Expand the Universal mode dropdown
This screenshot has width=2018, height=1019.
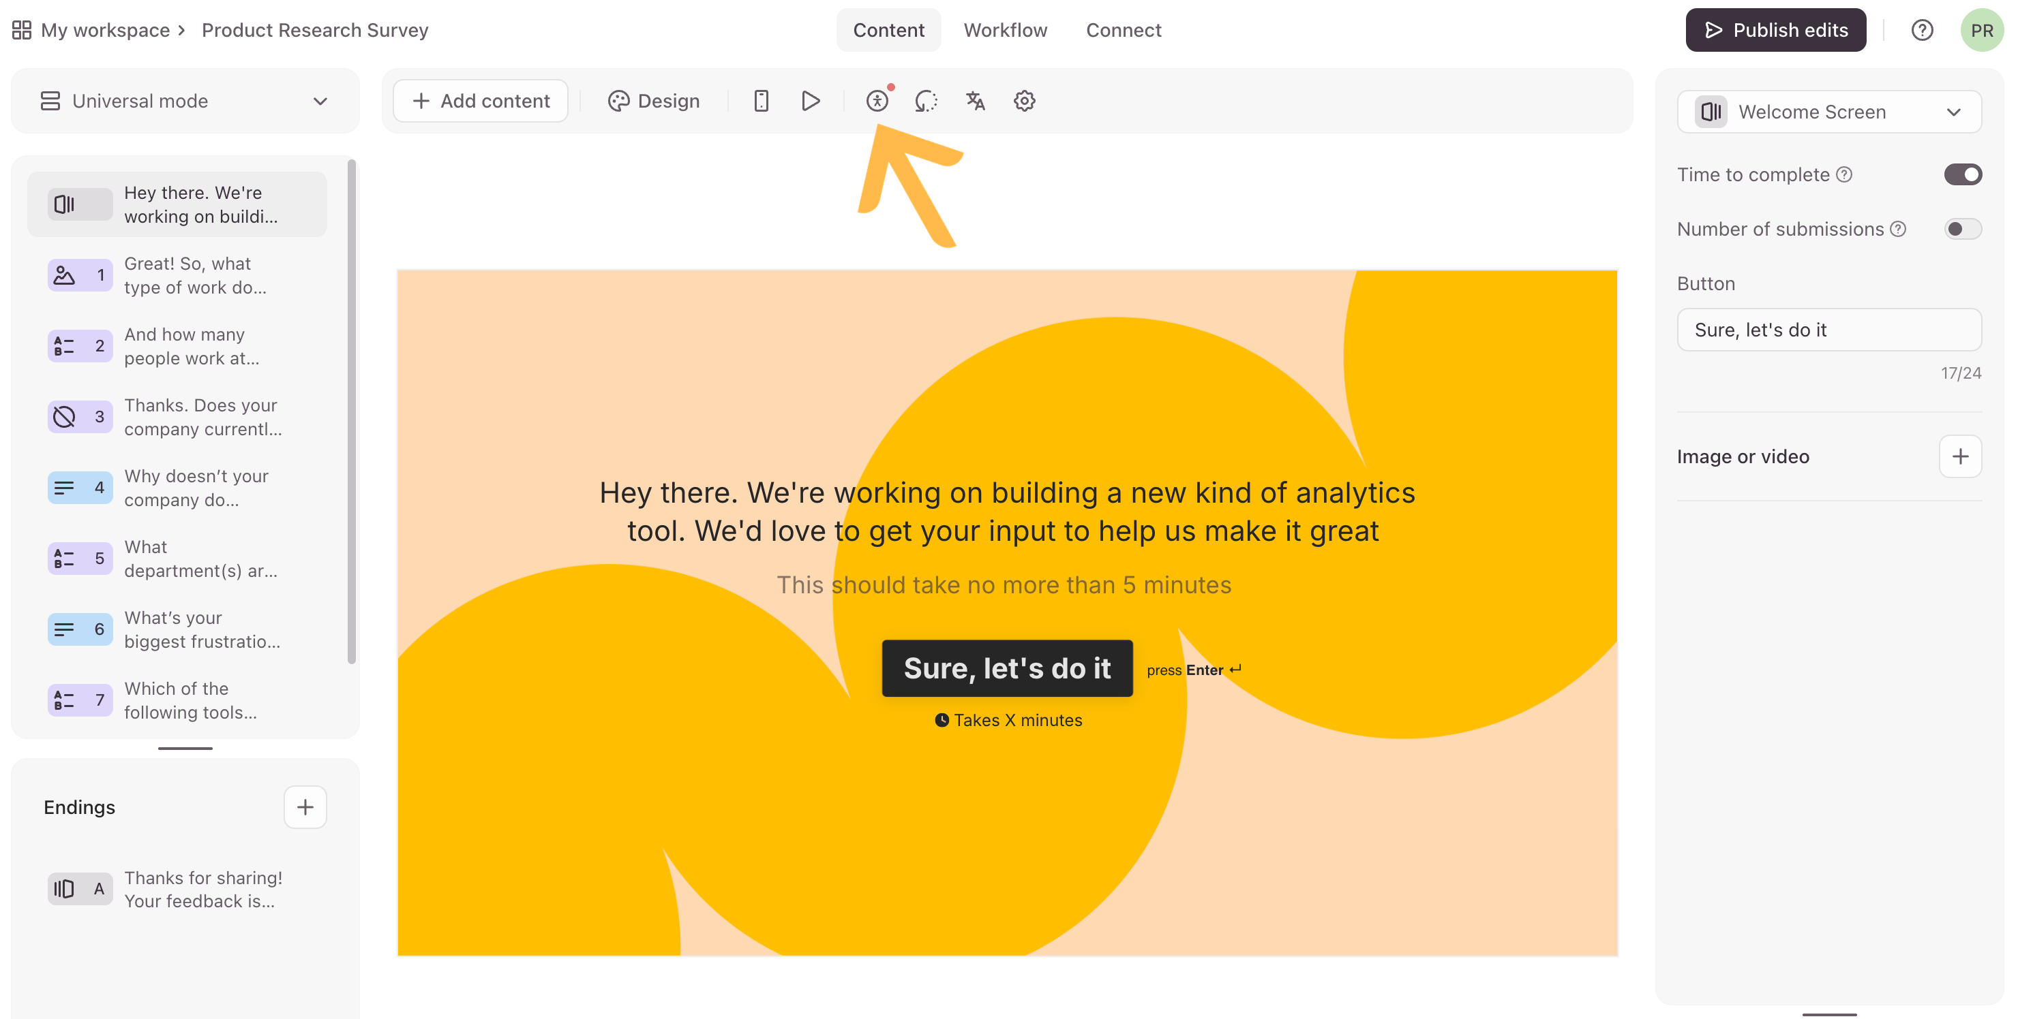(x=185, y=101)
